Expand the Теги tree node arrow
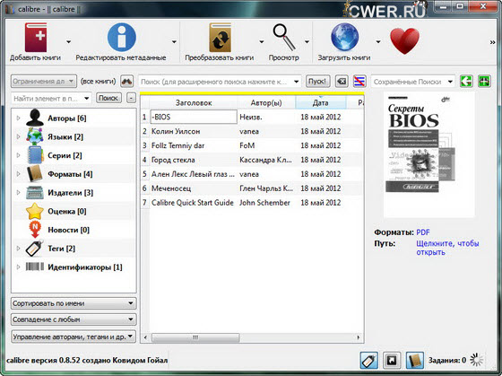 [18, 248]
